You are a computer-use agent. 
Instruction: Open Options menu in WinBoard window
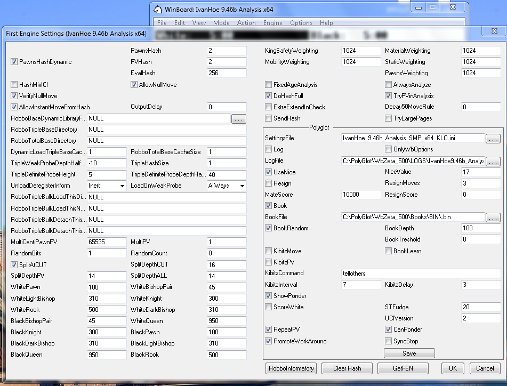pos(301,22)
